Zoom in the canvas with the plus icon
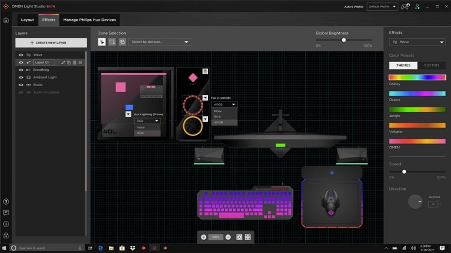Image resolution: width=451 pixels, height=253 pixels. (204, 237)
